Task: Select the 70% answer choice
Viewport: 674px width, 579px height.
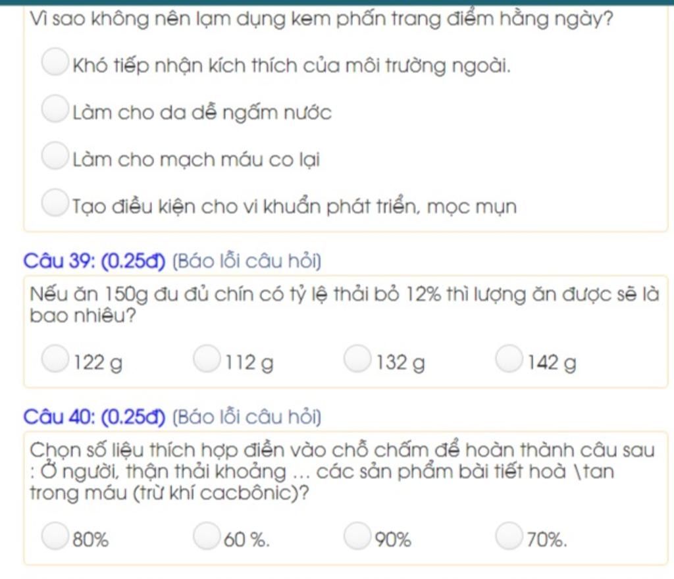Action: [509, 536]
